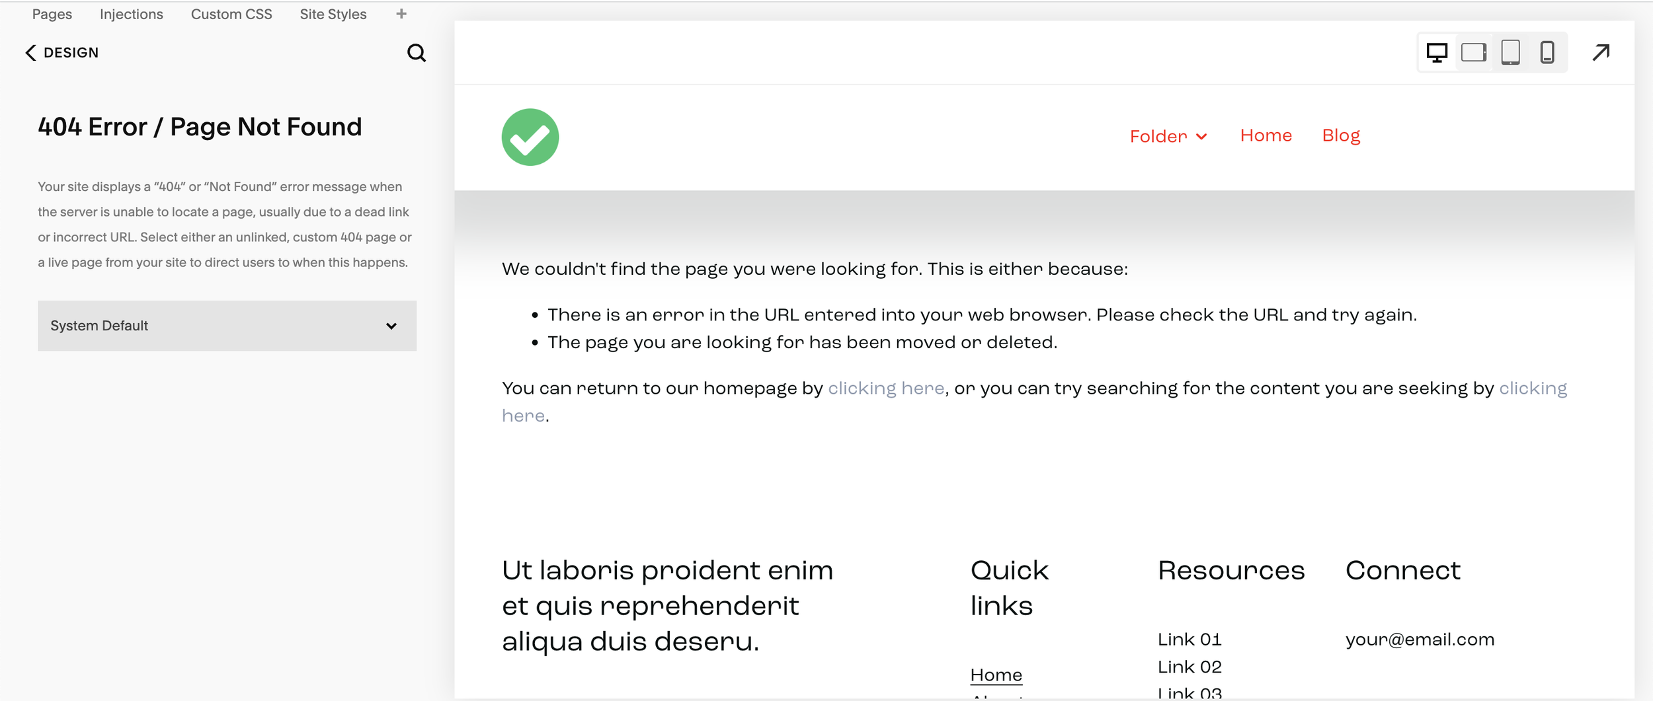Viewport: 1653px width, 701px height.
Task: Click the footer Home quick link
Action: tap(996, 675)
